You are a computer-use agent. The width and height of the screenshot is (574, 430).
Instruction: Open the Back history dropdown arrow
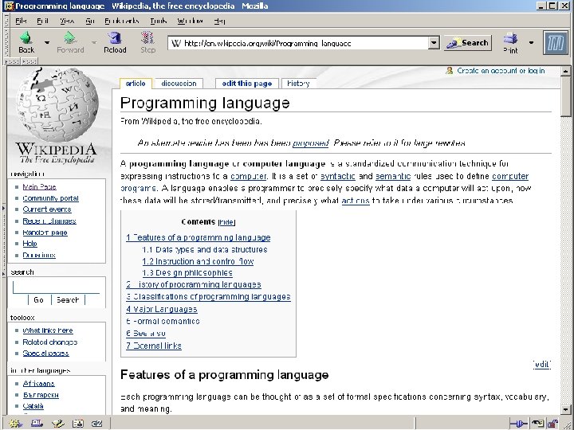click(47, 43)
